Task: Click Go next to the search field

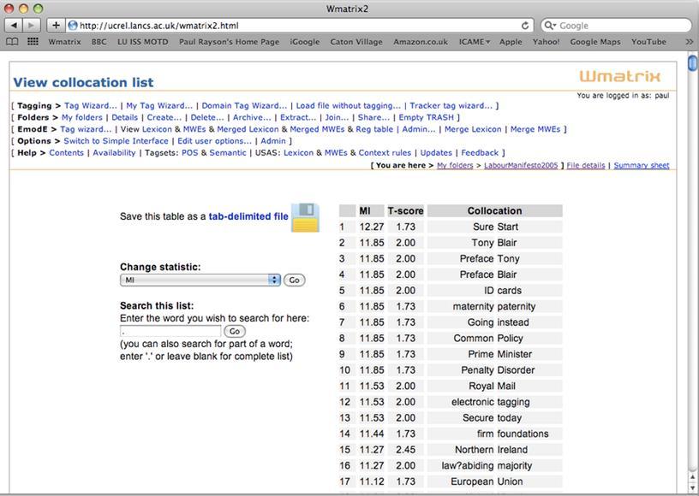Action: pyautogui.click(x=235, y=331)
